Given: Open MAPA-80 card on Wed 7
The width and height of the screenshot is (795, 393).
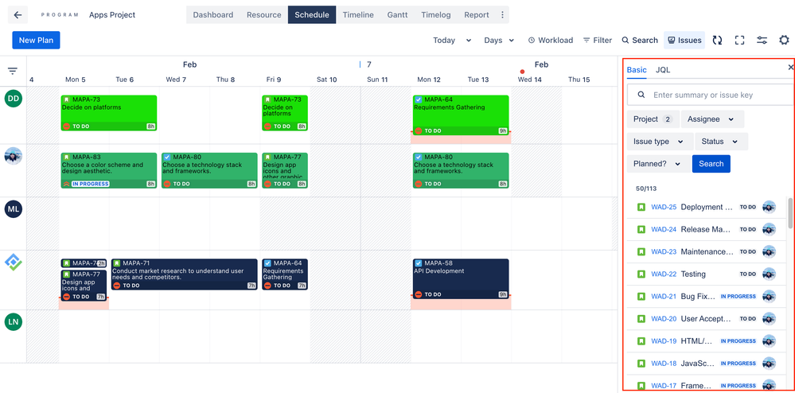Looking at the screenshot, I should click(209, 170).
